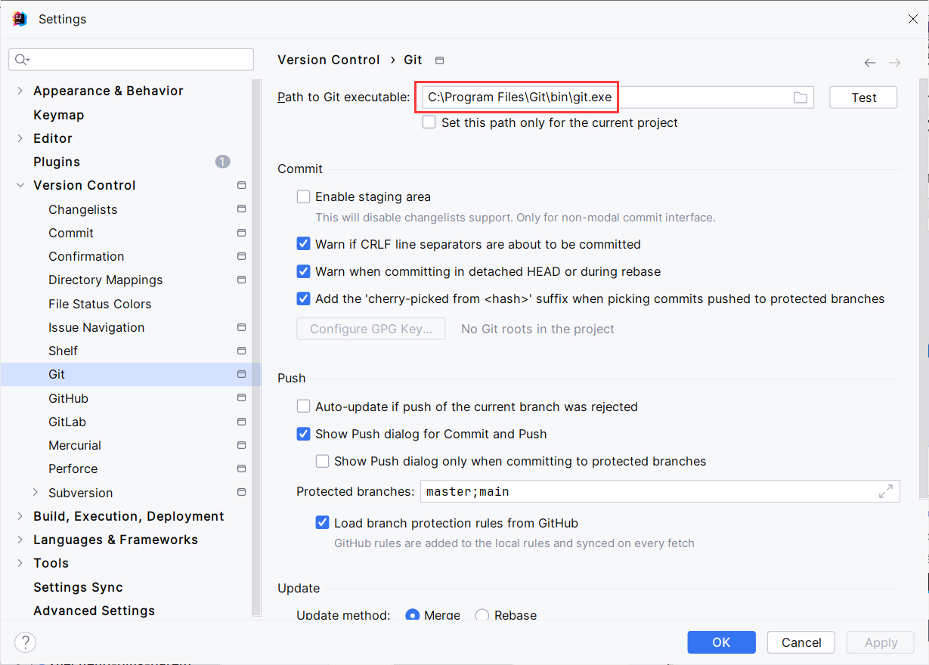Click the help question mark icon
The width and height of the screenshot is (929, 665).
click(26, 642)
